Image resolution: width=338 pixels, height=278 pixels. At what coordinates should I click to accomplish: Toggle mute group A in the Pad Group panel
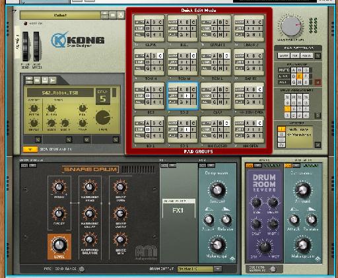(294, 70)
